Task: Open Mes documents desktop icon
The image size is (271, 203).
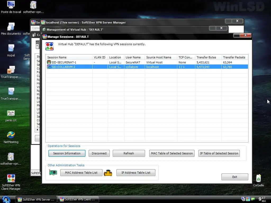Action: [11, 29]
